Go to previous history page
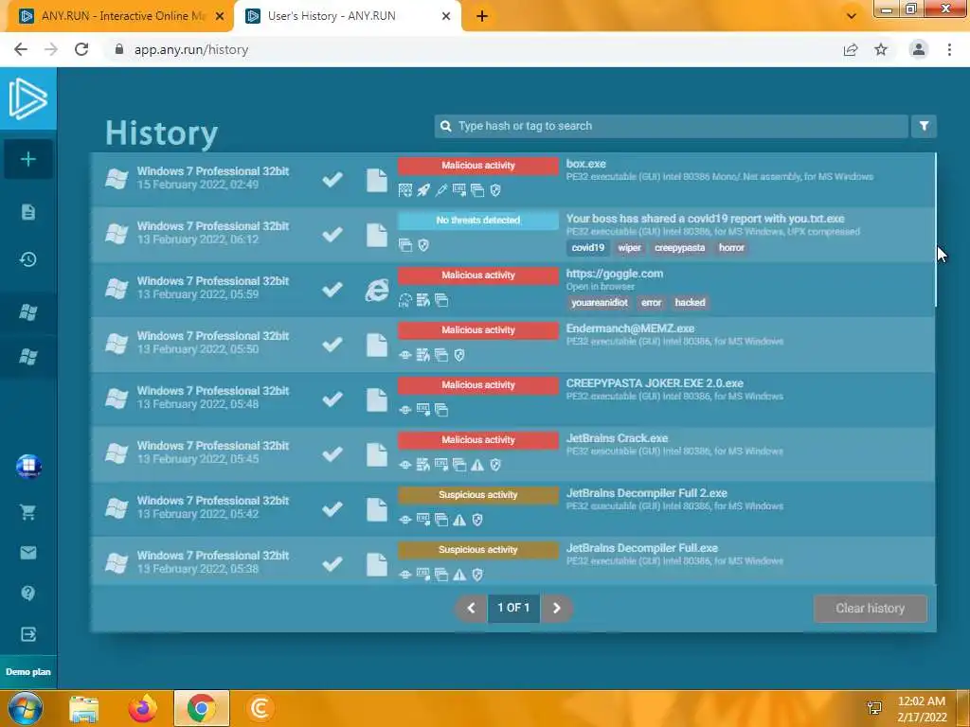The image size is (970, 727). [x=471, y=609]
